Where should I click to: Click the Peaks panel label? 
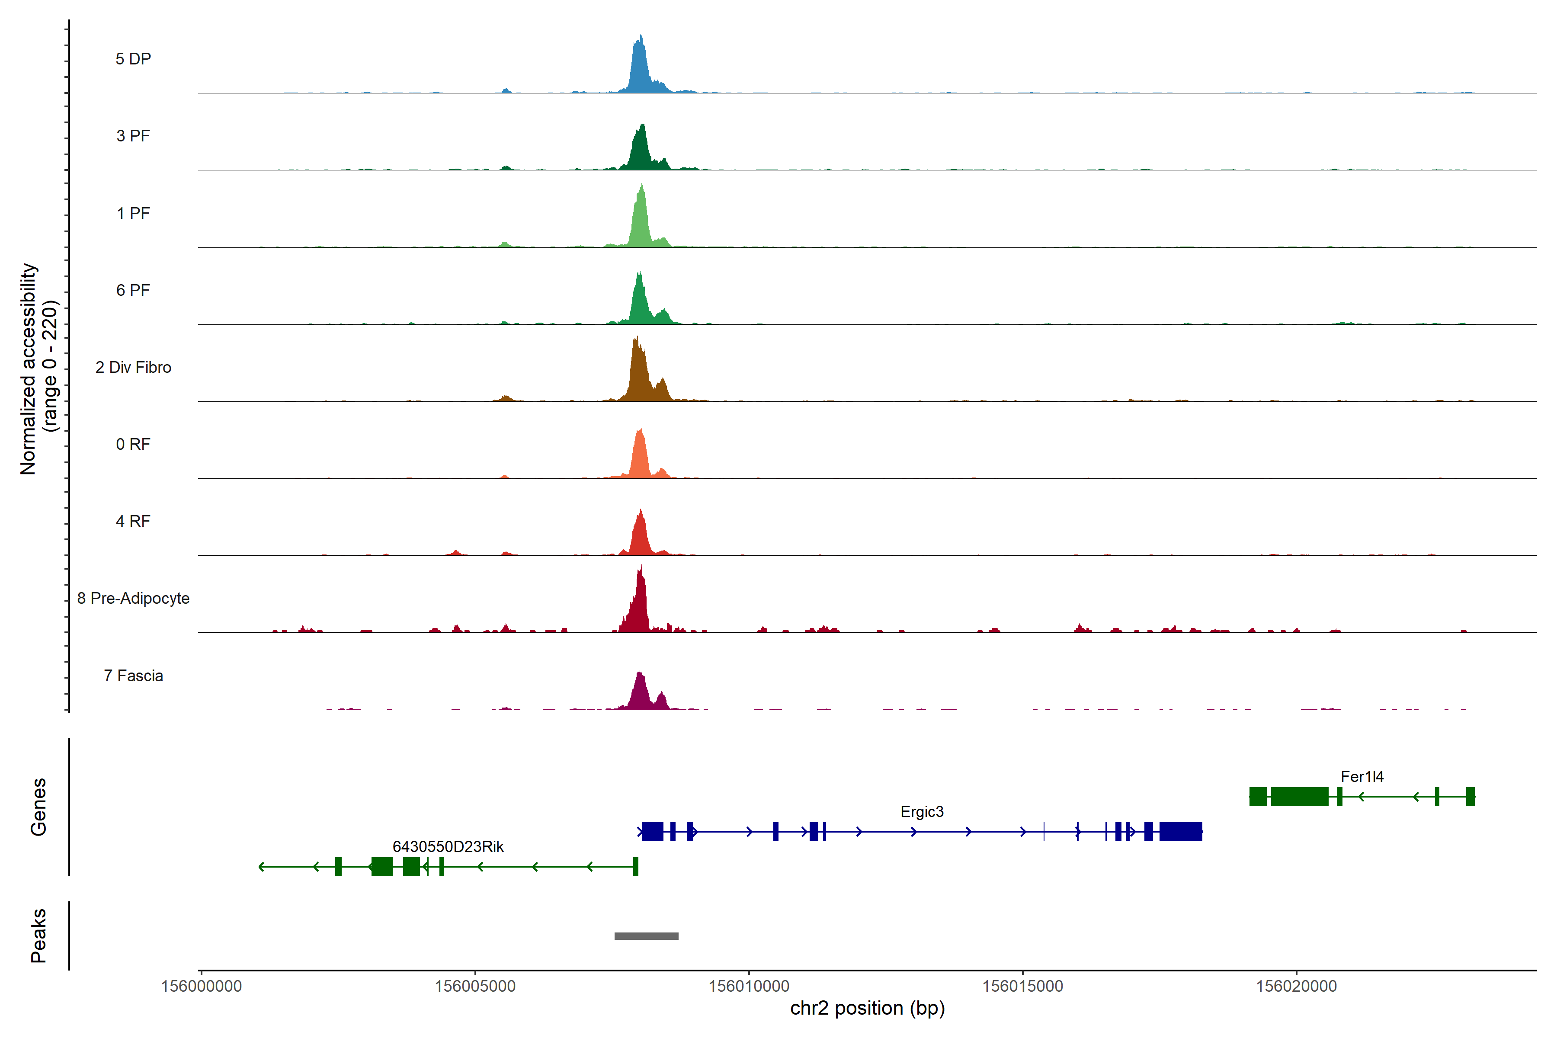coord(38,935)
